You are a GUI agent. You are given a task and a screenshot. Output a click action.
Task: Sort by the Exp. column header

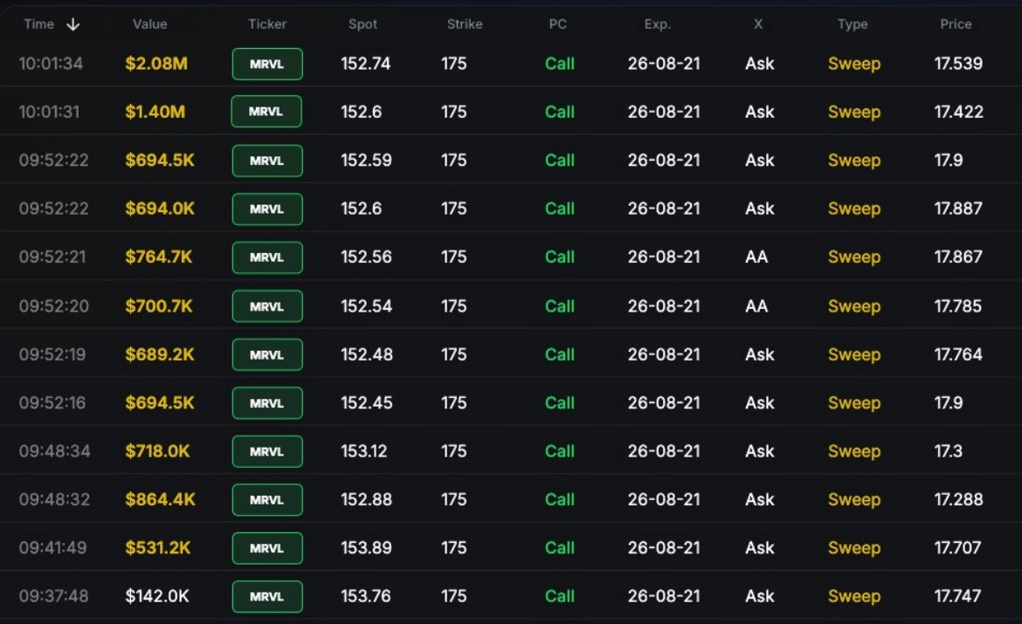click(x=657, y=24)
